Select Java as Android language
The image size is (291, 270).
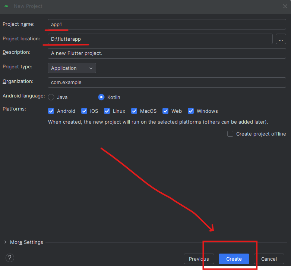pos(51,97)
